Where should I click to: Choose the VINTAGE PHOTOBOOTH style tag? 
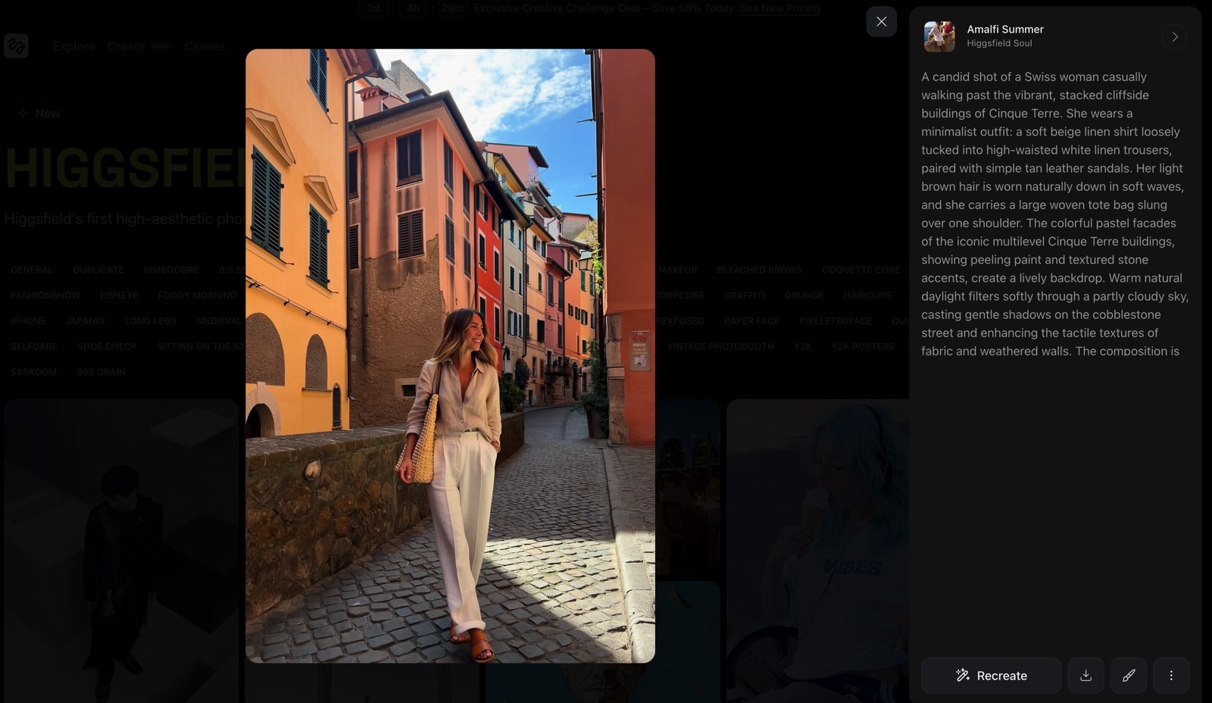click(720, 346)
